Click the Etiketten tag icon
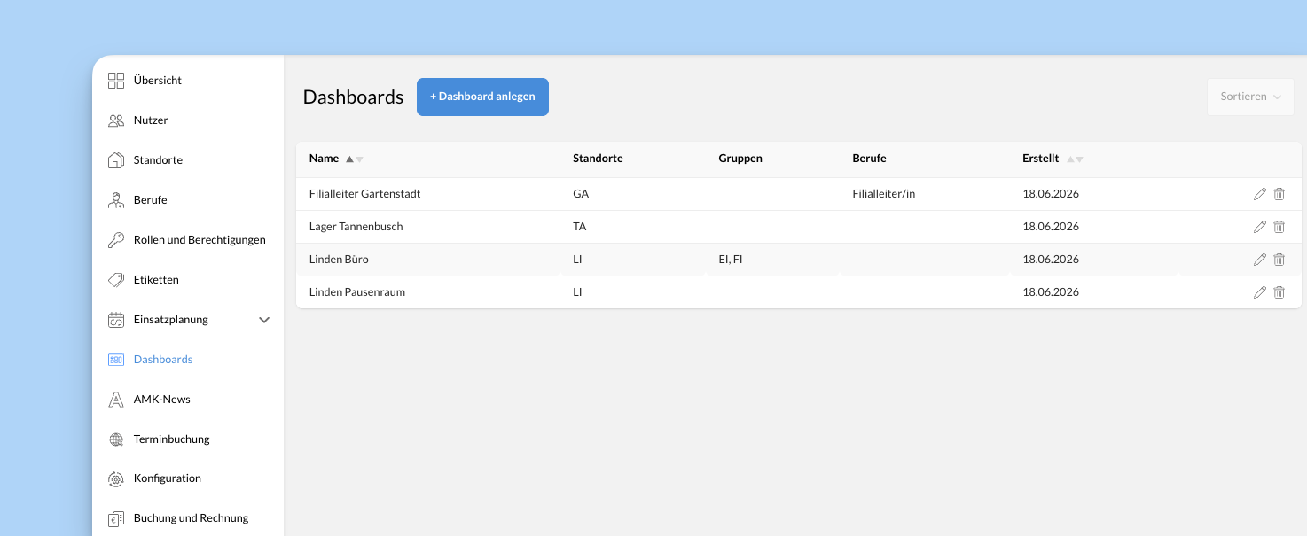Image resolution: width=1307 pixels, height=536 pixels. pyautogui.click(x=116, y=280)
